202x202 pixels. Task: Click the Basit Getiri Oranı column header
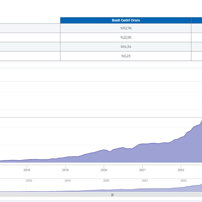click(126, 20)
